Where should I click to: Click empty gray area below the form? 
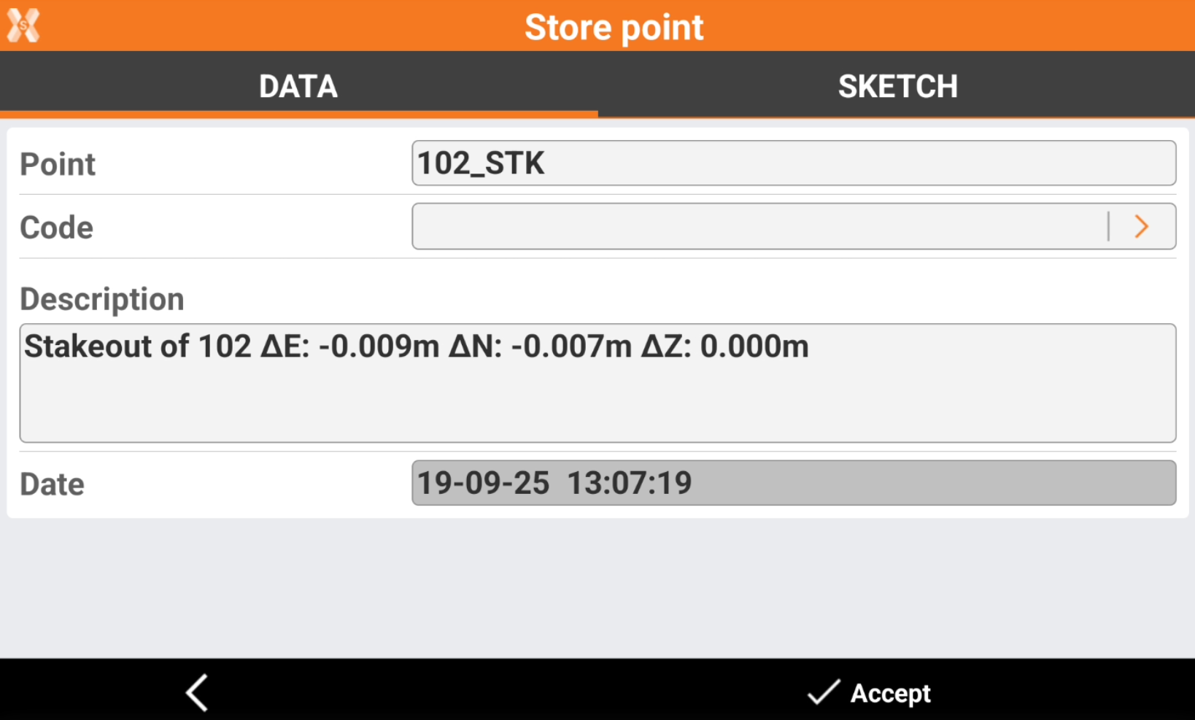tap(597, 587)
